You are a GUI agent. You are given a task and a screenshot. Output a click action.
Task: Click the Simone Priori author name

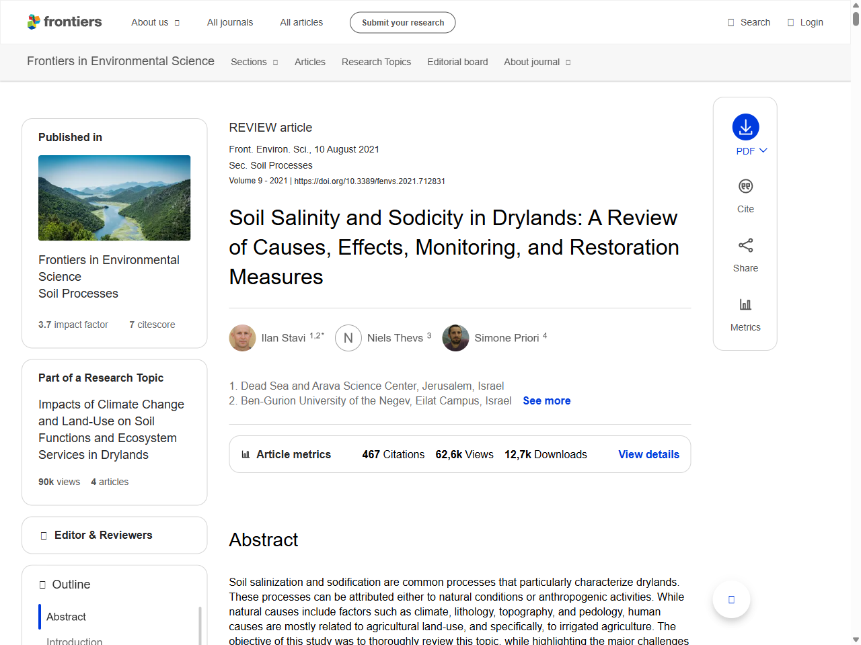click(507, 338)
